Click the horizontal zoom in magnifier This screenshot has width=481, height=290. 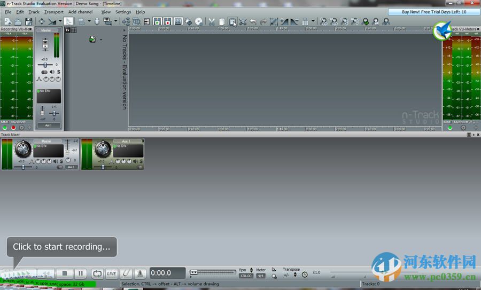point(323,21)
